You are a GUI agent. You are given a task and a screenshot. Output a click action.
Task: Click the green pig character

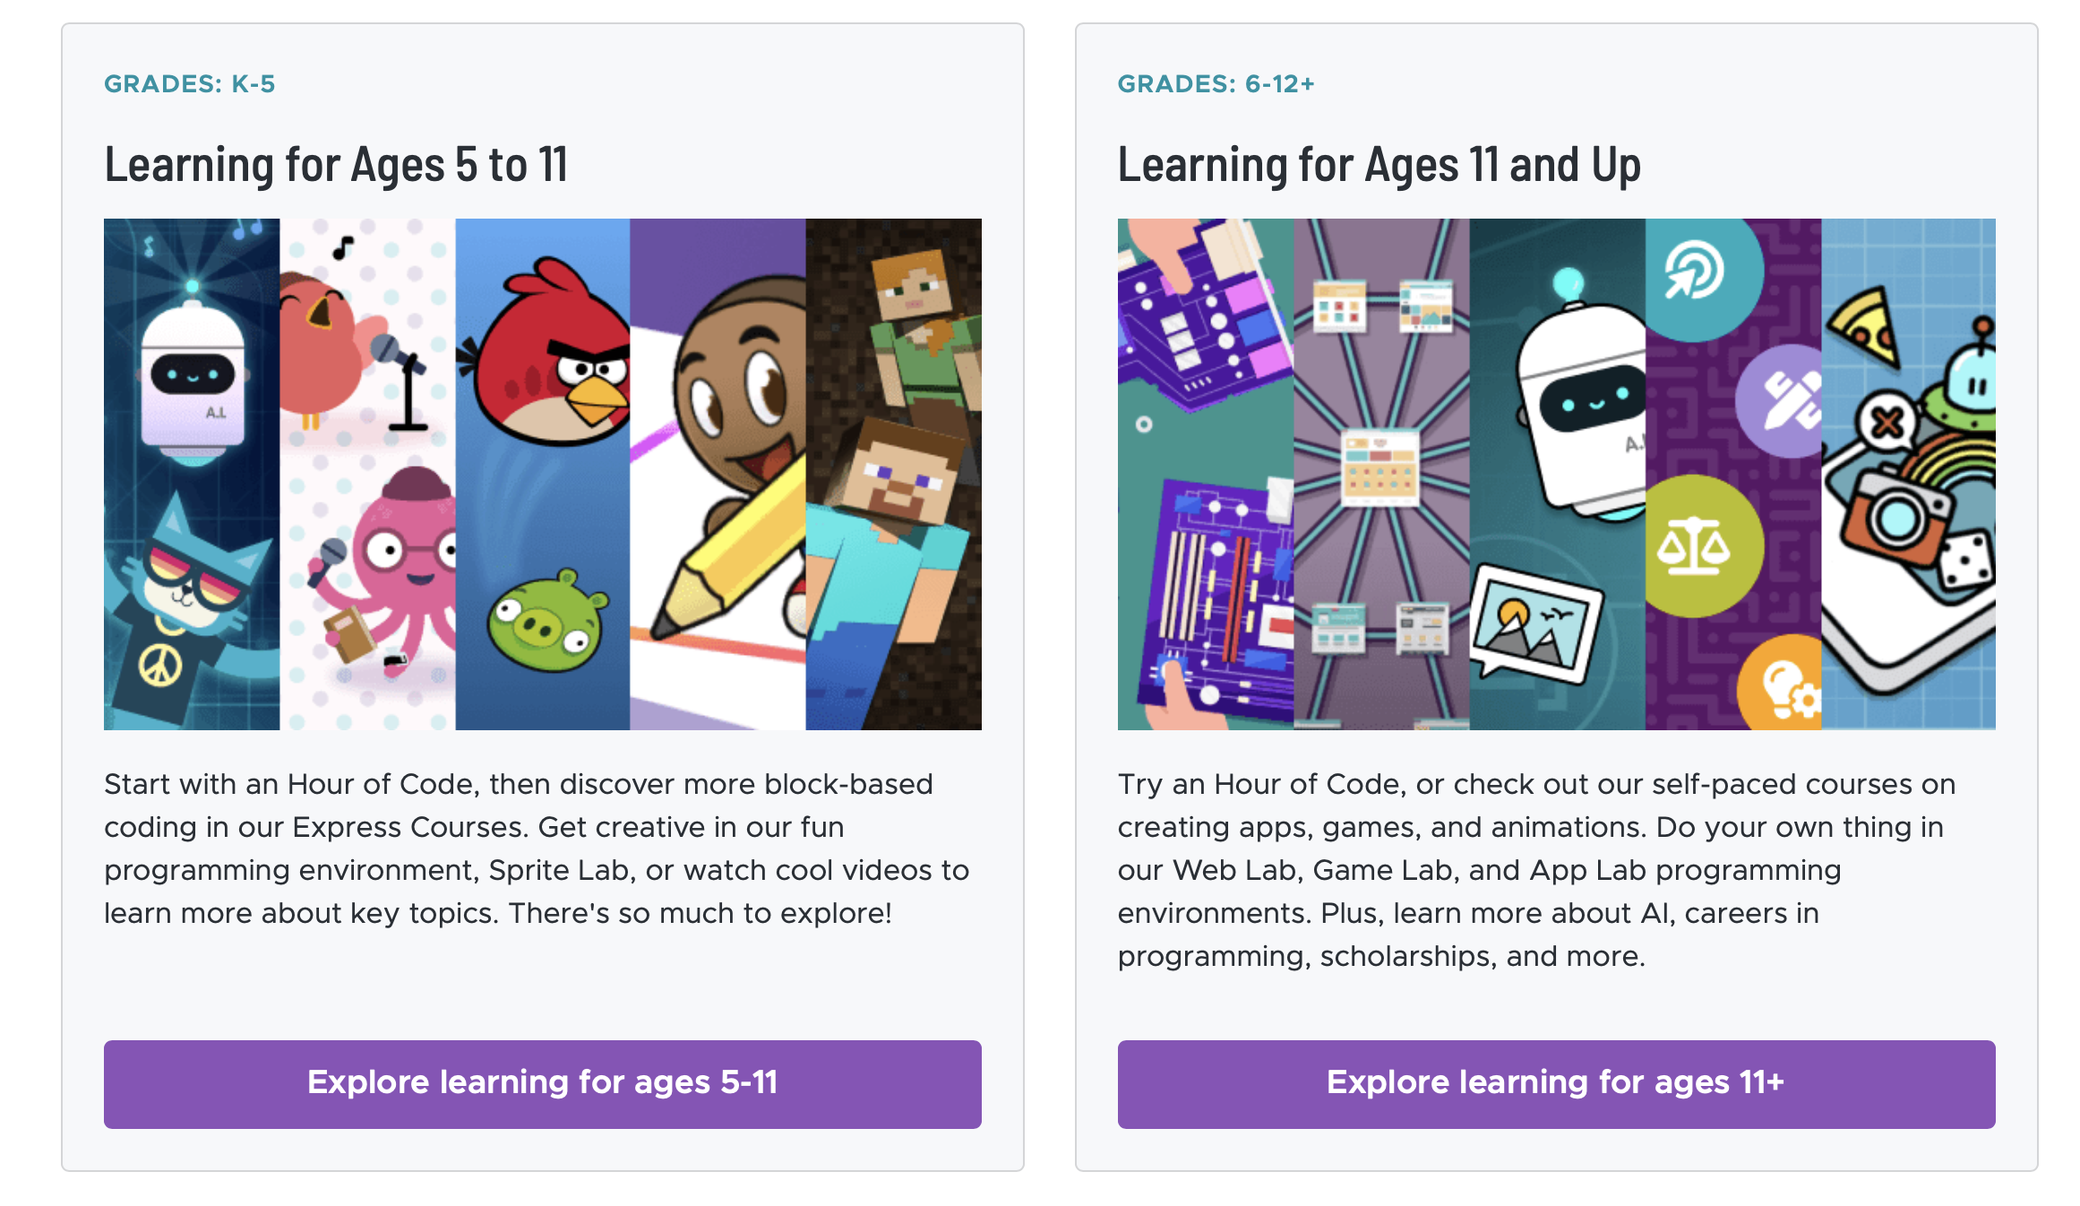(546, 621)
